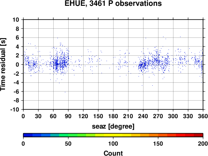208x156 pixels.
Task: Click the dense point cluster near 240 degrees
Action: click(143, 65)
